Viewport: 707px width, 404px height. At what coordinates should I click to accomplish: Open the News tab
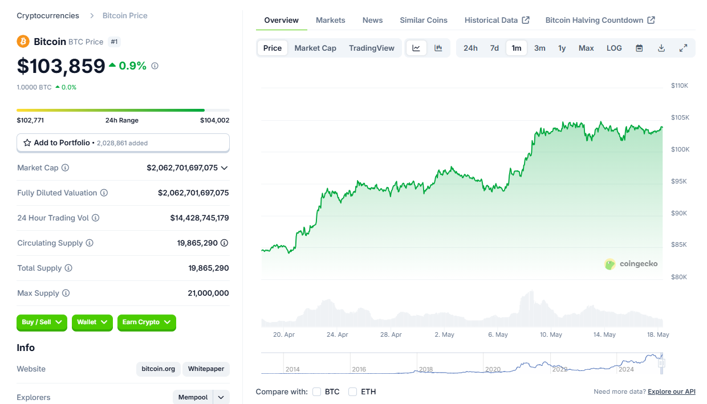(x=373, y=21)
